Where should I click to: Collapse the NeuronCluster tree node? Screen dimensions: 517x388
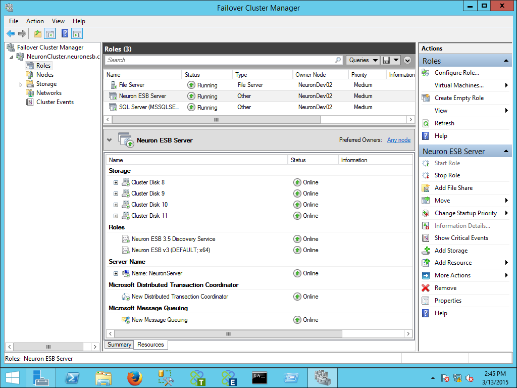pyautogui.click(x=12, y=57)
